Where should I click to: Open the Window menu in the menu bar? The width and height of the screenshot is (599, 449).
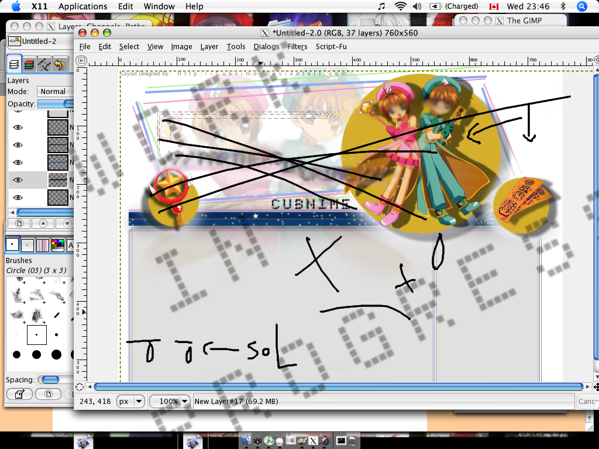(x=159, y=6)
